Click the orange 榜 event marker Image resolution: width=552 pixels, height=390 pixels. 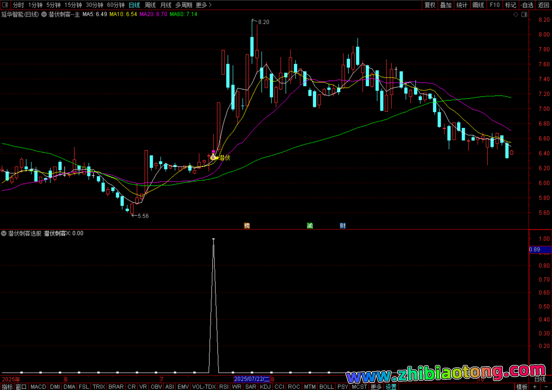pyautogui.click(x=247, y=226)
